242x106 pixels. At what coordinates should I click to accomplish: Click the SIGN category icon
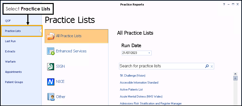(51, 66)
